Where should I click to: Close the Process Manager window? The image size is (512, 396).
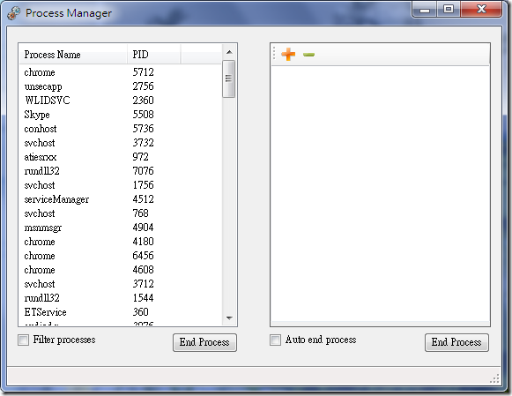tap(481, 9)
